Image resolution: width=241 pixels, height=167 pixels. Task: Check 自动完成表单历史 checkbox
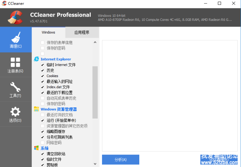[x=43, y=98]
